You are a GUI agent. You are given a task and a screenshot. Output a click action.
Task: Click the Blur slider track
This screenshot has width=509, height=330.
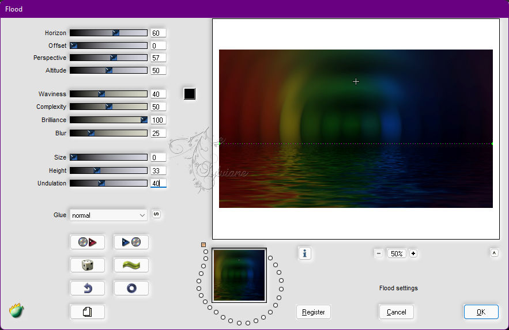point(108,133)
